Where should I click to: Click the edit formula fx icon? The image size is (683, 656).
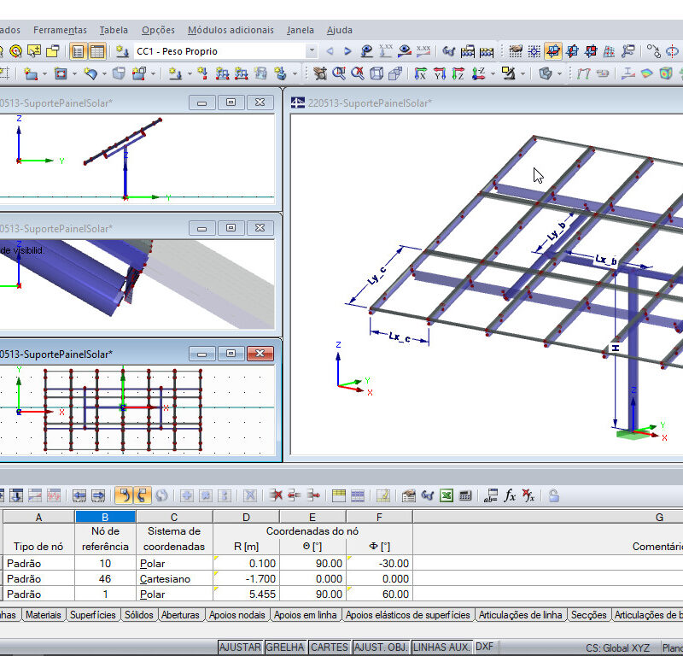coord(510,495)
